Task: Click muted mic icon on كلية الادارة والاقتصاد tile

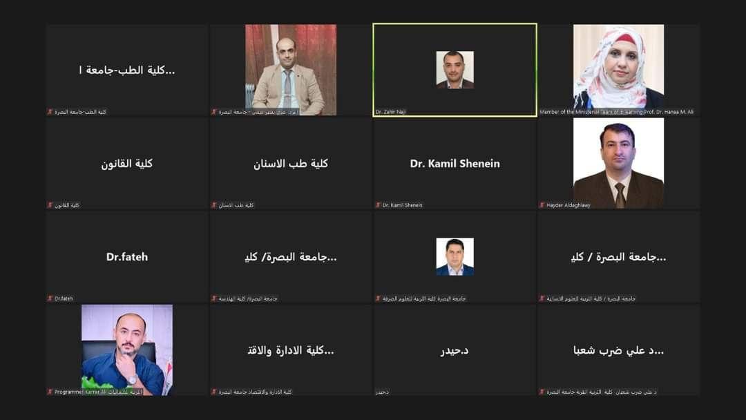Action: pyautogui.click(x=214, y=392)
